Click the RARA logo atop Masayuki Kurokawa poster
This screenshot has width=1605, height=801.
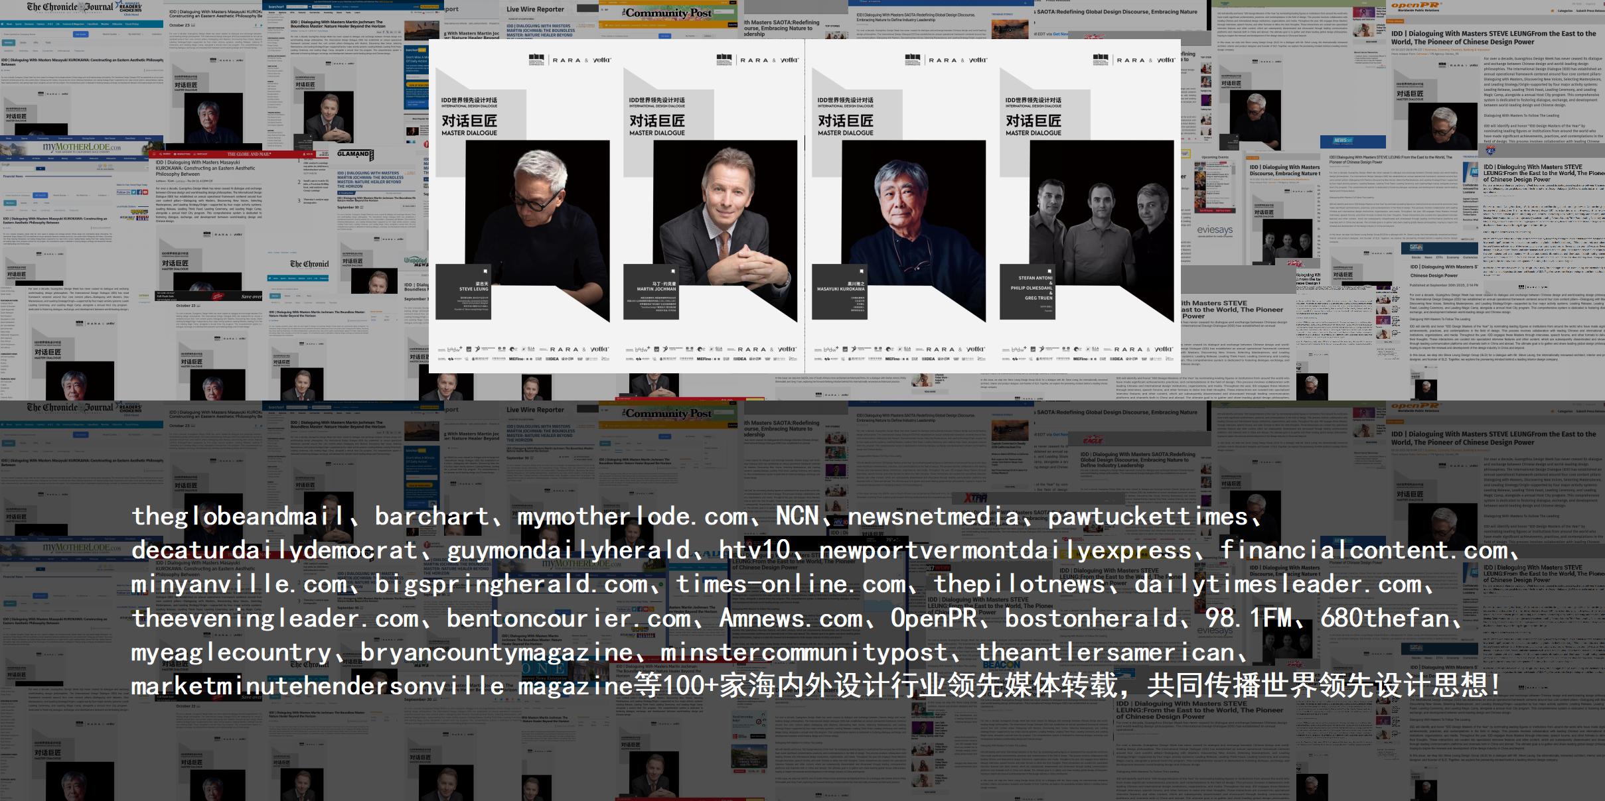(943, 60)
